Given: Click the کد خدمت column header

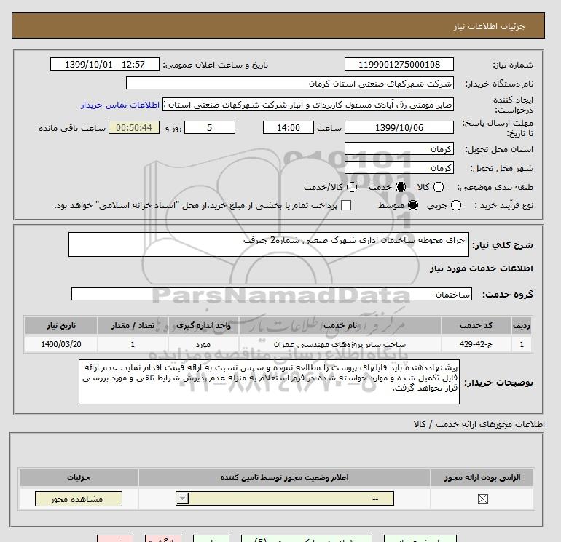Looking at the screenshot, I should click(x=476, y=325).
